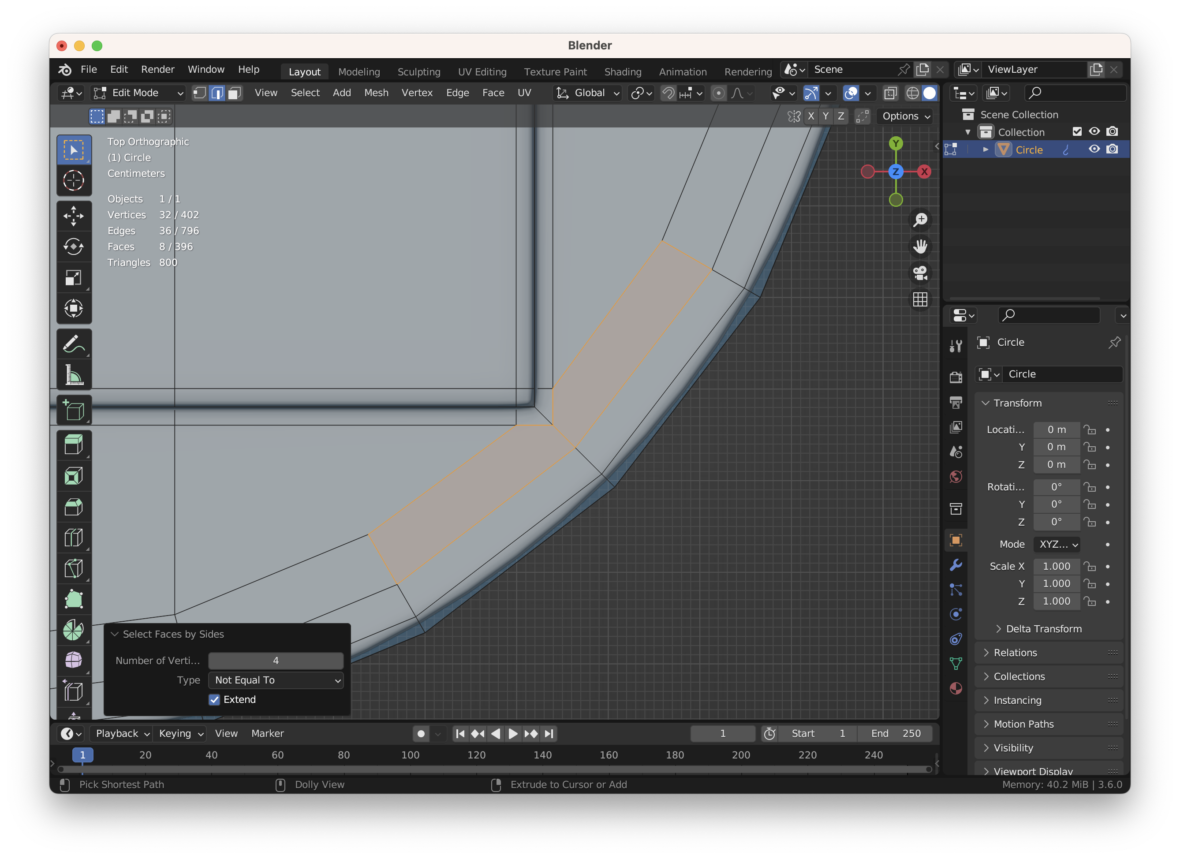Click the Number of Vertices field
The height and width of the screenshot is (859, 1180).
(x=276, y=660)
